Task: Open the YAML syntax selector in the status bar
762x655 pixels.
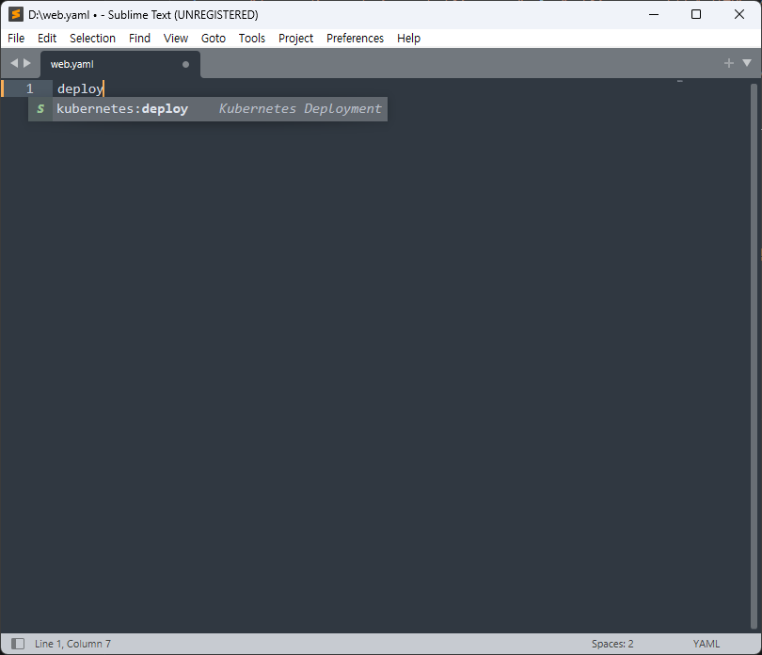Action: [x=706, y=643]
